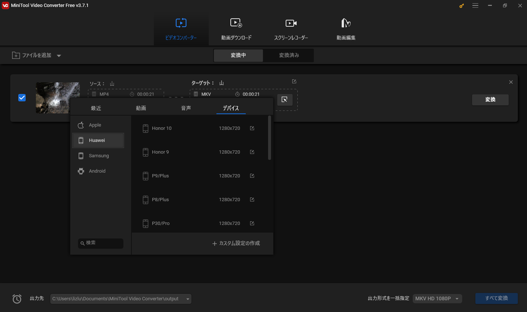The width and height of the screenshot is (527, 312).
Task: Click the 変換 convert button
Action: pos(490,99)
